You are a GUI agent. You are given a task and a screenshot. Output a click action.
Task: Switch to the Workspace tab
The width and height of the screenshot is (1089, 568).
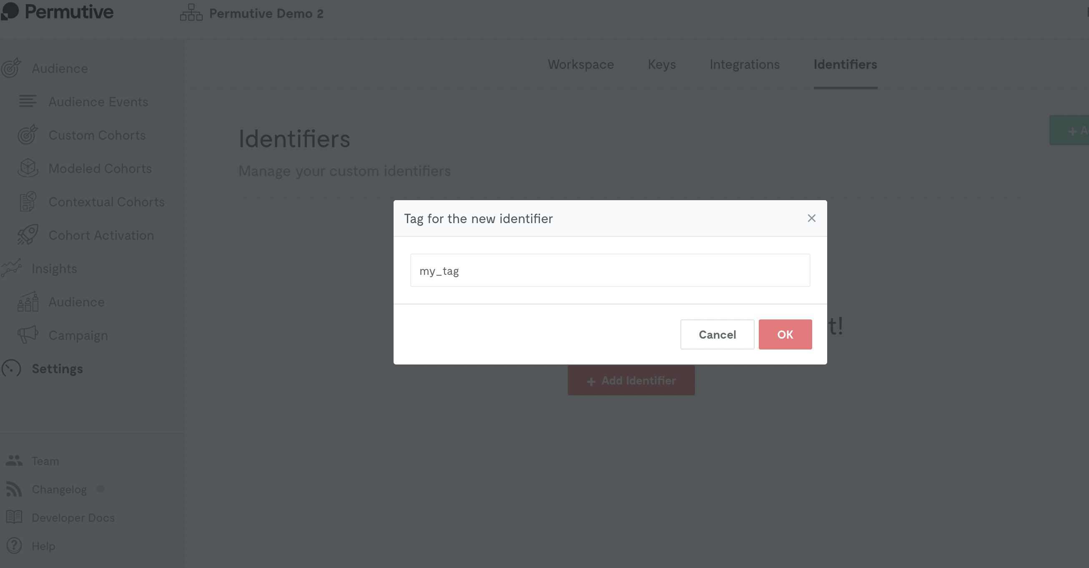pyautogui.click(x=581, y=64)
